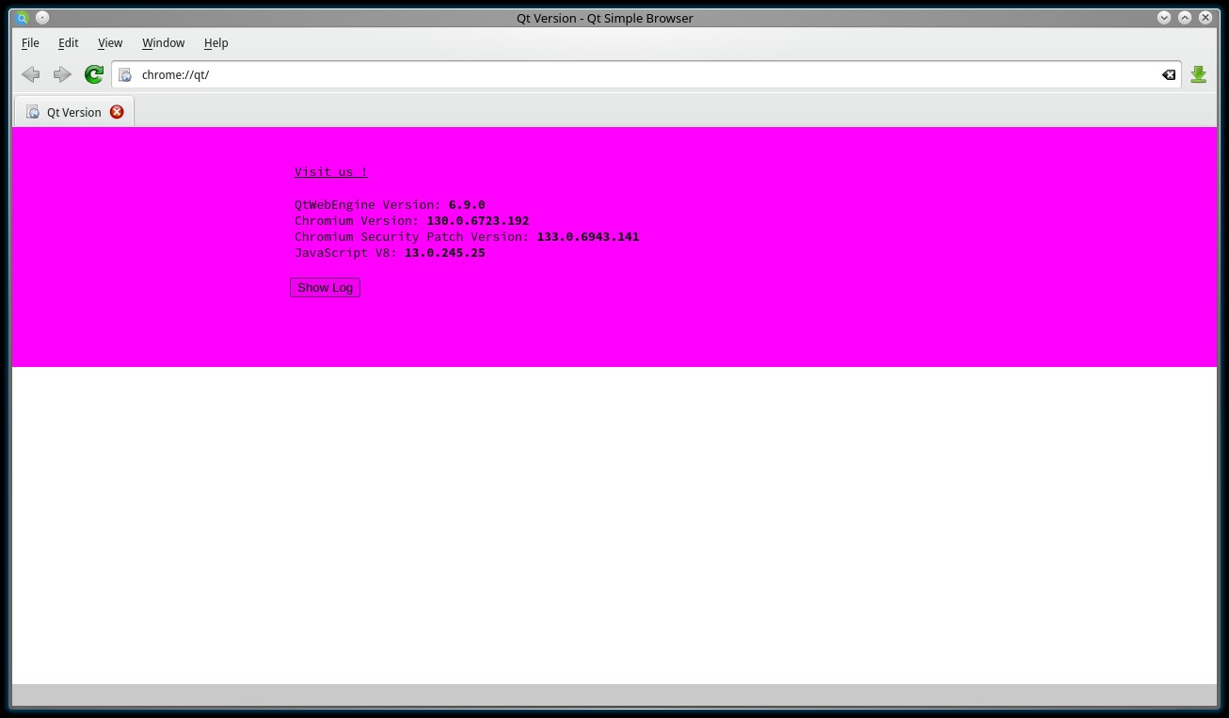Click the app icon in the title bar
This screenshot has height=718, width=1229.
[23, 18]
